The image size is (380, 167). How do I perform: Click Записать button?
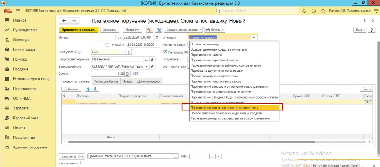(x=109, y=30)
